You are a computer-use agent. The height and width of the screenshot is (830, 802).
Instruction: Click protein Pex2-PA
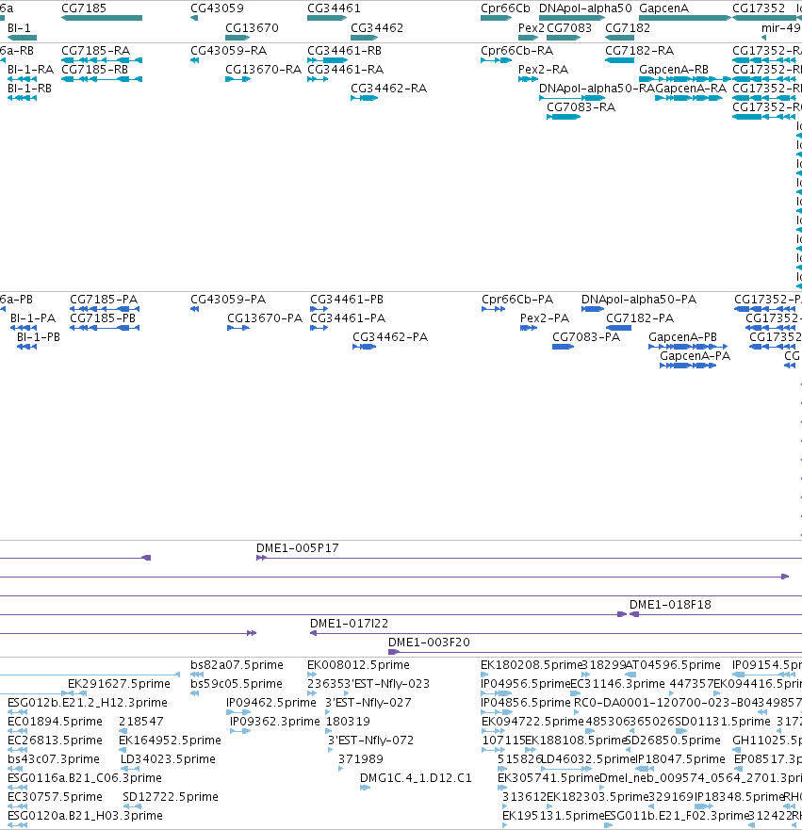click(545, 318)
